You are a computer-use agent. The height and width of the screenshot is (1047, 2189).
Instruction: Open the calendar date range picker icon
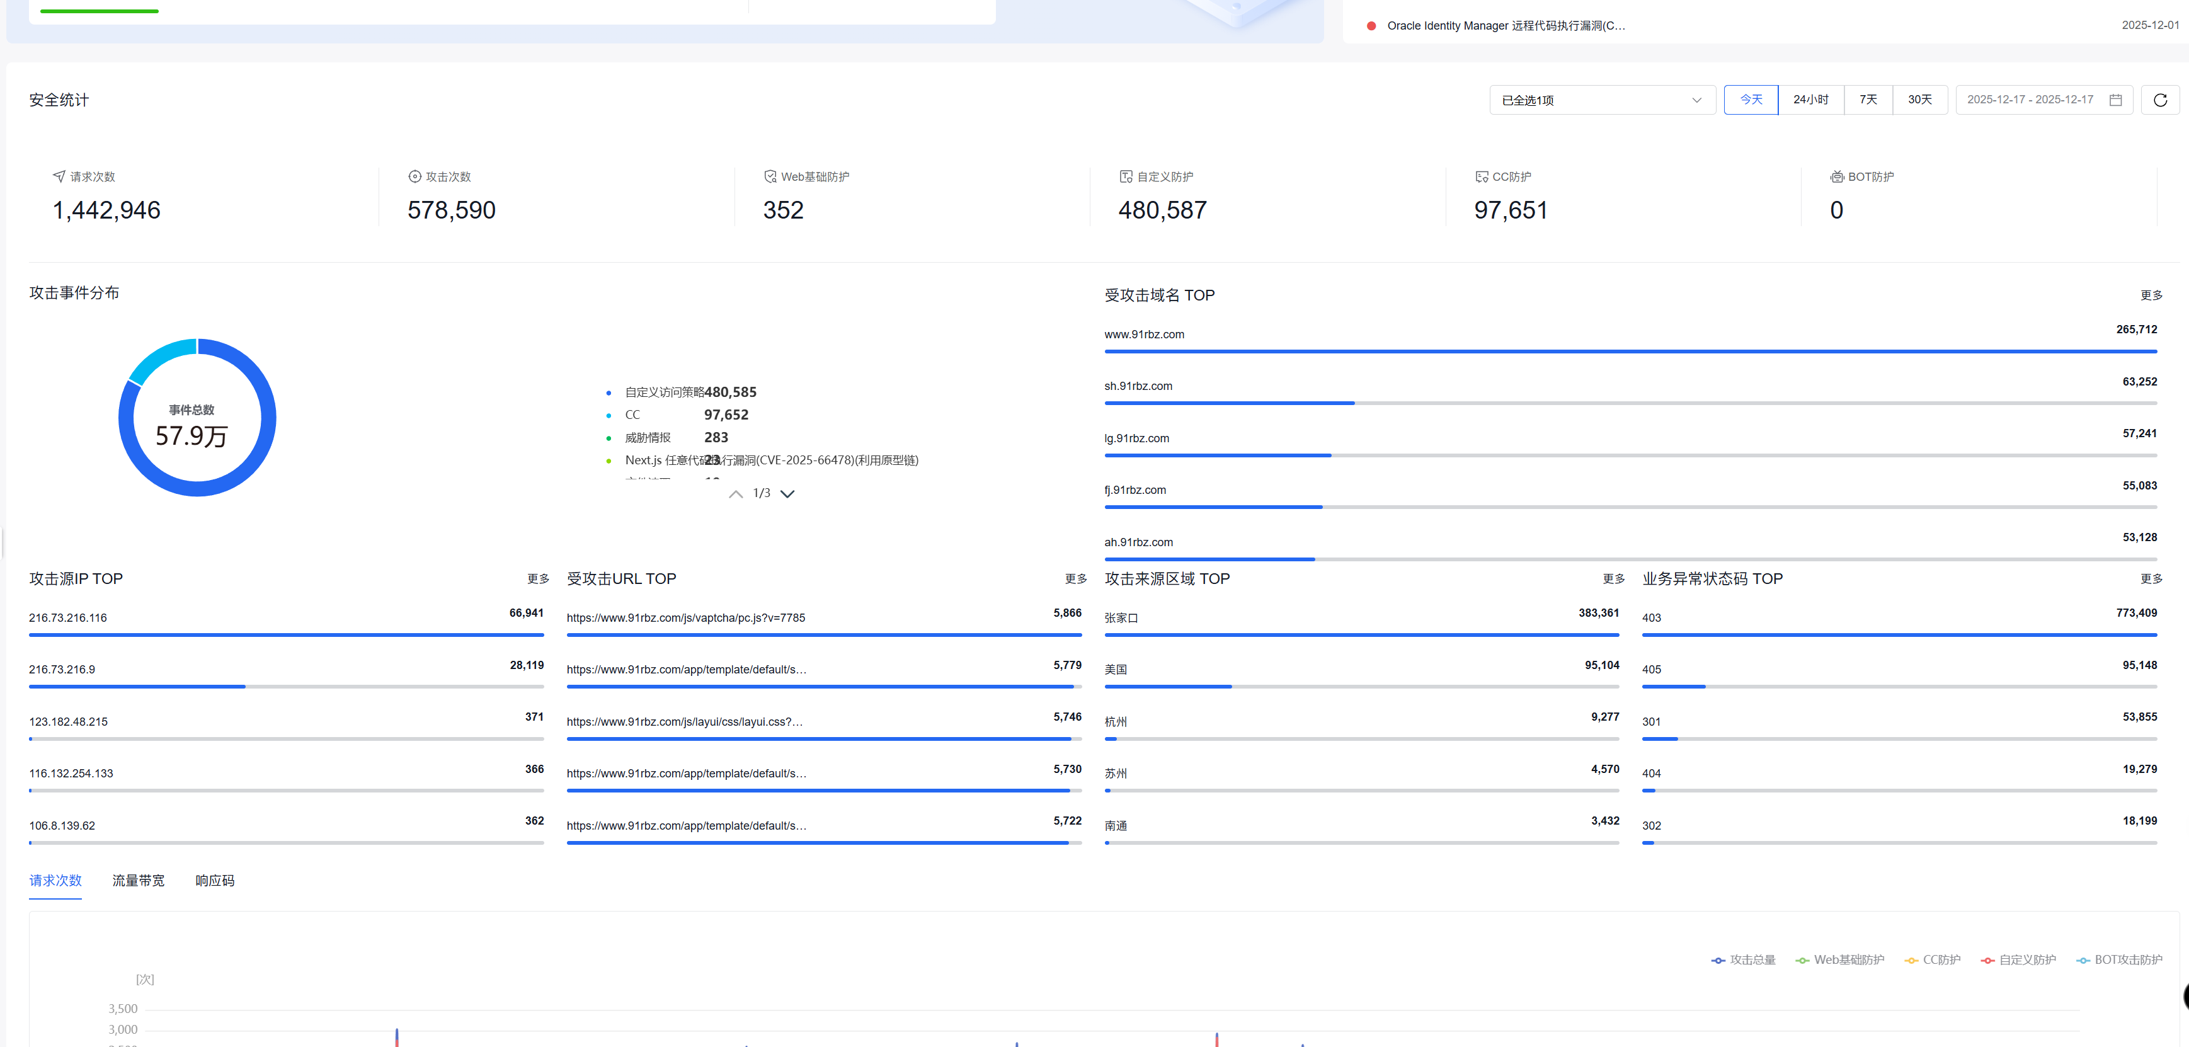(2115, 100)
